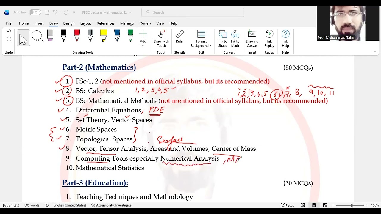381x214 pixels.
Task: Open the Help tab
Action: 173,23
